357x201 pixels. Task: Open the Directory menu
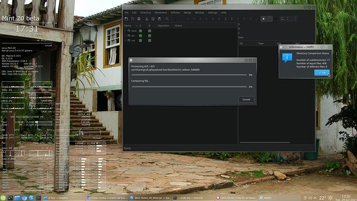coord(145,13)
